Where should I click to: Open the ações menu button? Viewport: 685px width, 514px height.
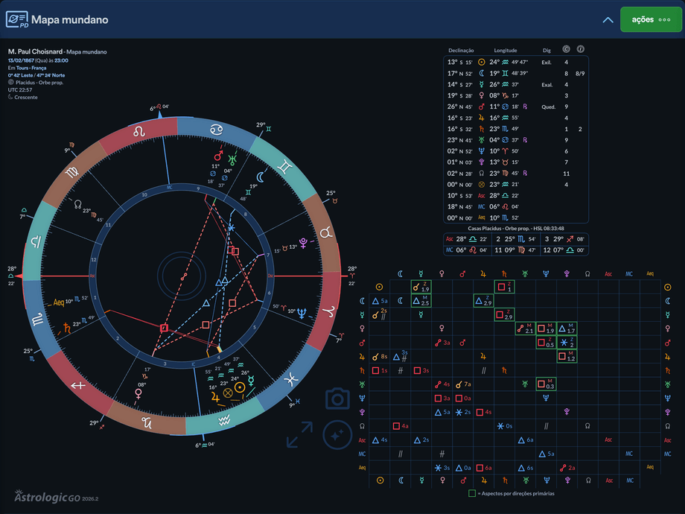[x=651, y=19]
